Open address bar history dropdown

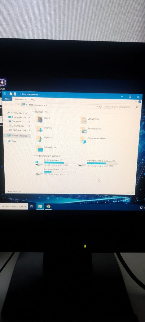[x=97, y=107]
